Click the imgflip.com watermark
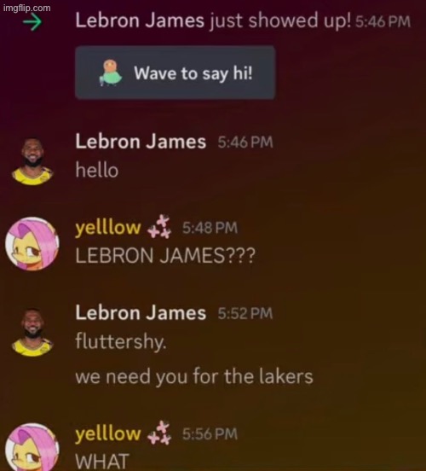Image resolution: width=426 pixels, height=471 pixels. (27, 9)
